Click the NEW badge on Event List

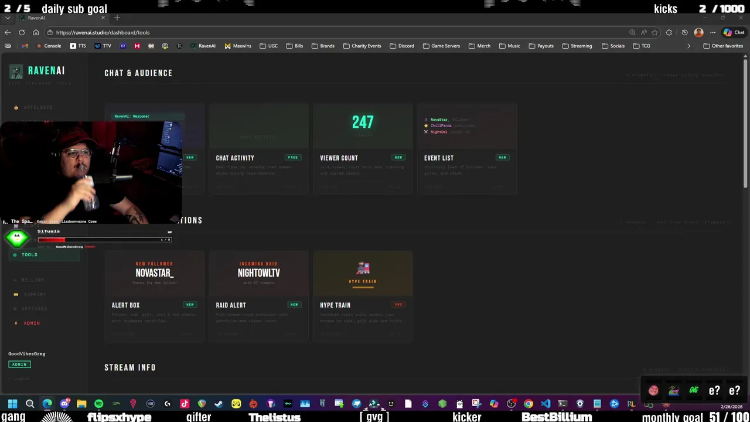click(x=502, y=158)
